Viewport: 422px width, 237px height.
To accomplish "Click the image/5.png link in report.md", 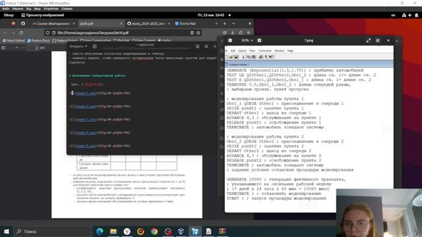I will (x=86, y=146).
